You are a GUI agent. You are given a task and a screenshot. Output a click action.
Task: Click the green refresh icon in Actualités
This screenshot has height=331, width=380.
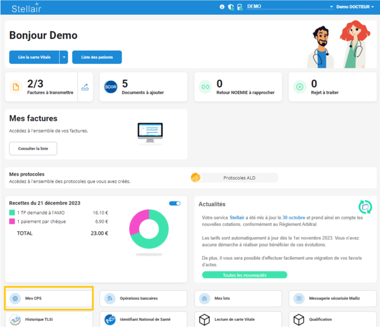[x=365, y=207]
